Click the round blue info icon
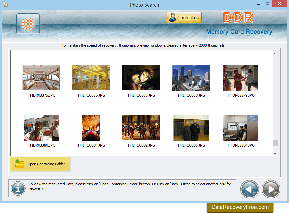 (x=18, y=188)
